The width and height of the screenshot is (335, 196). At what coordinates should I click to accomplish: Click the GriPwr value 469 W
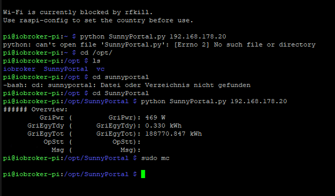pyautogui.click(x=155, y=118)
